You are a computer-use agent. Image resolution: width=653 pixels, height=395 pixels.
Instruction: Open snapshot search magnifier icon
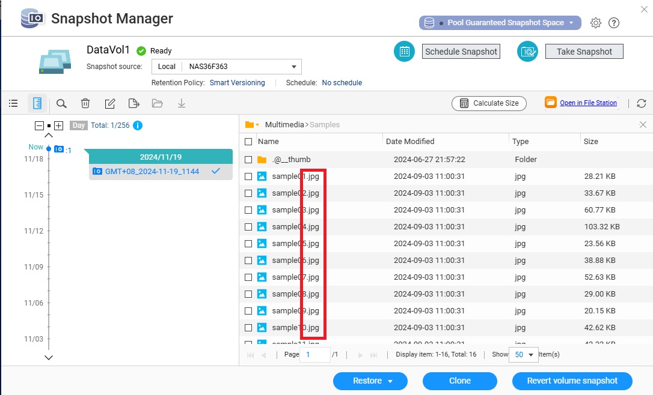(61, 103)
